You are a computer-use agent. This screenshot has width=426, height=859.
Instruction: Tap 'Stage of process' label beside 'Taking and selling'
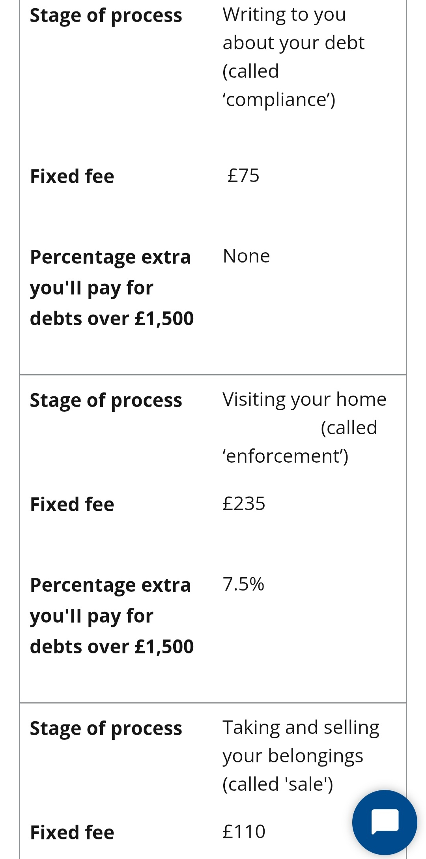click(106, 728)
